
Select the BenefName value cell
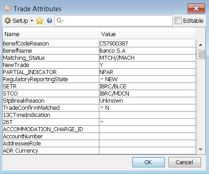(x=148, y=51)
